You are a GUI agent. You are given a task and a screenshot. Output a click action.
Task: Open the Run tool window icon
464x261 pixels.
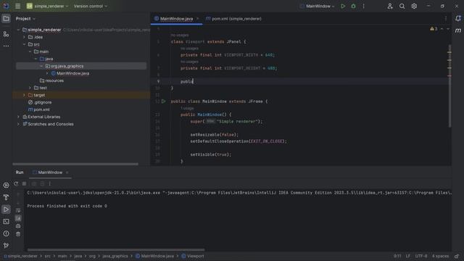pyautogui.click(x=6, y=210)
